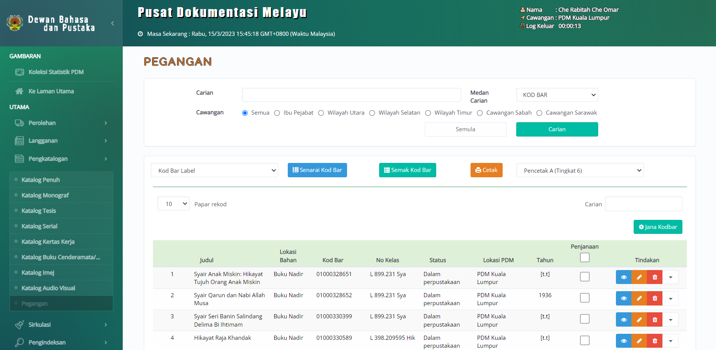Open Katalog Monograf in sidebar
Image resolution: width=716 pixels, height=350 pixels.
45,195
